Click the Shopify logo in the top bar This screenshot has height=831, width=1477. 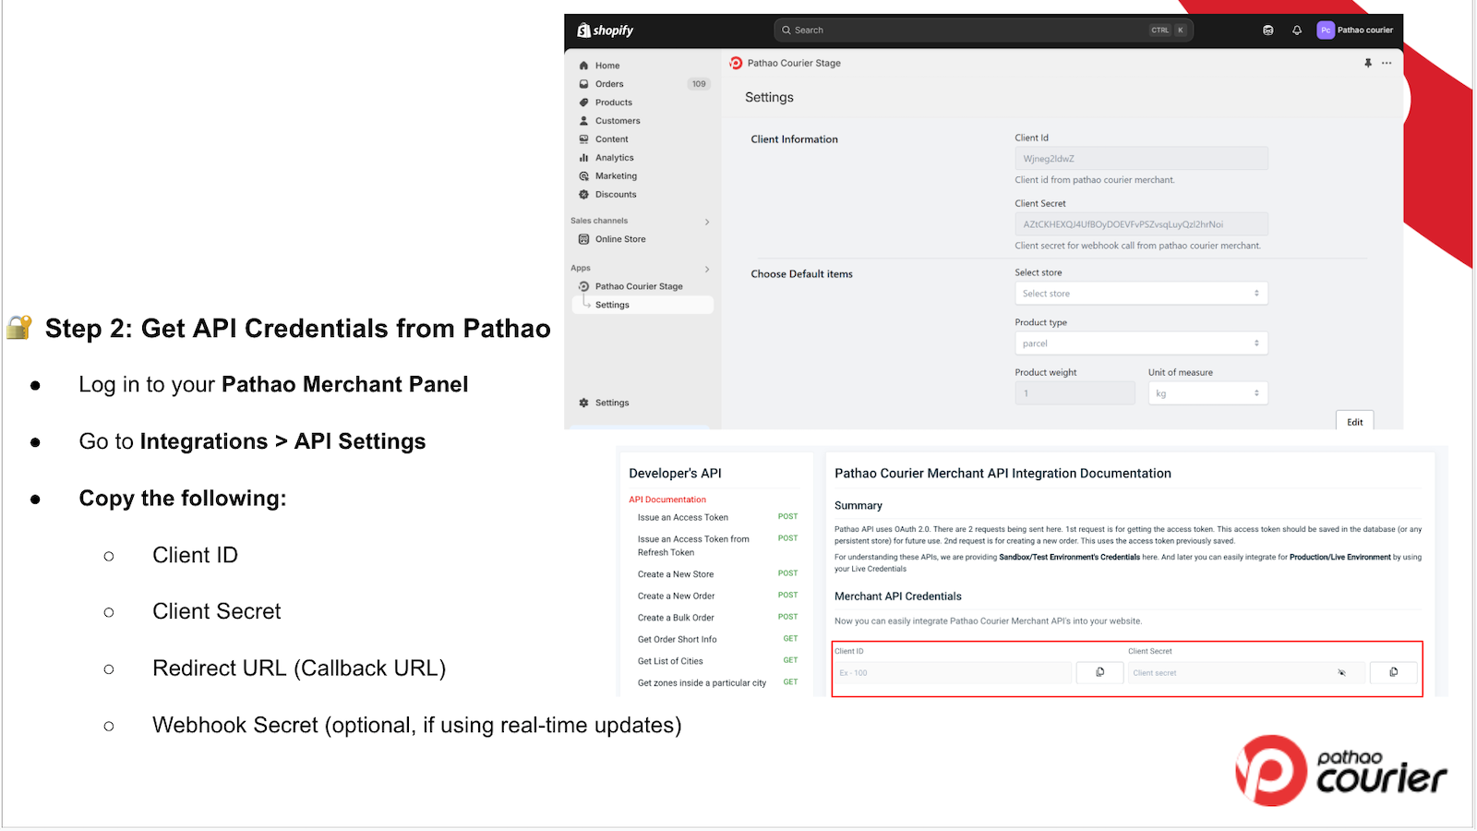[x=605, y=30]
